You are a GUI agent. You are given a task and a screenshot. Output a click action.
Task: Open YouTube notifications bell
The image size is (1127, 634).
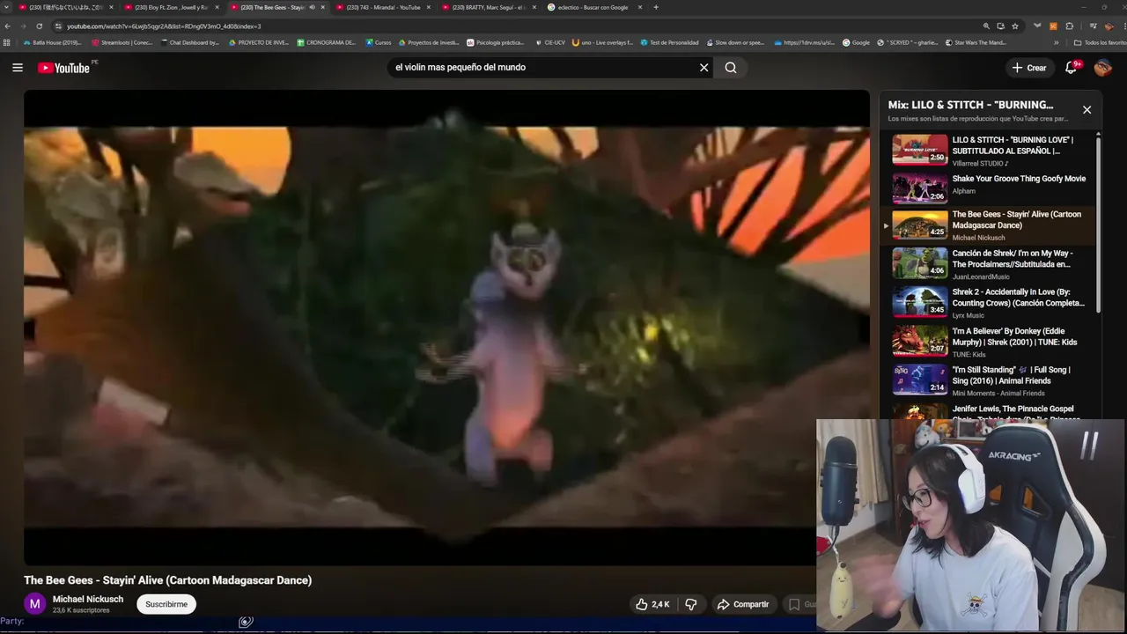coord(1072,68)
